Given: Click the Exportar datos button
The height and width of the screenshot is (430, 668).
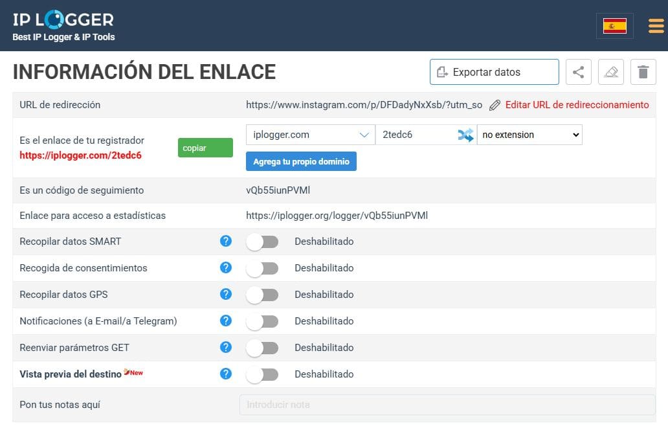Looking at the screenshot, I should coord(494,72).
